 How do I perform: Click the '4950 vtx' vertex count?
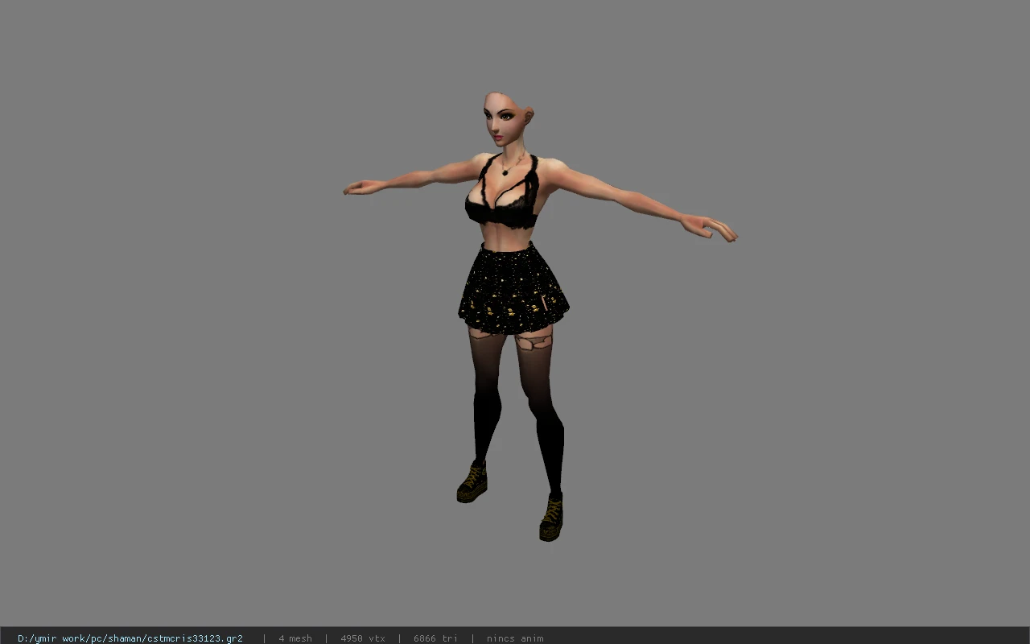(363, 638)
